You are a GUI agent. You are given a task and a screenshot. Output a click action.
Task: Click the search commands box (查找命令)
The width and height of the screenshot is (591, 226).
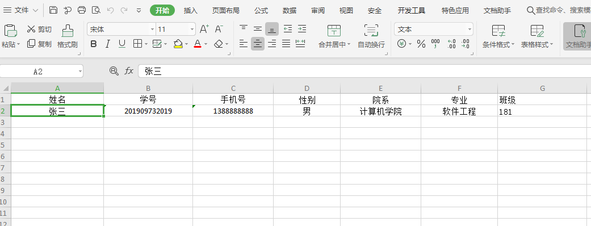click(x=559, y=11)
